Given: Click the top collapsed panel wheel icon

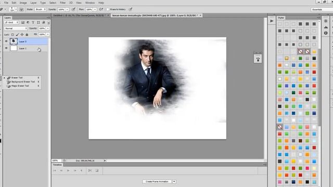Looking at the screenshot, I should pyautogui.click(x=326, y=21).
